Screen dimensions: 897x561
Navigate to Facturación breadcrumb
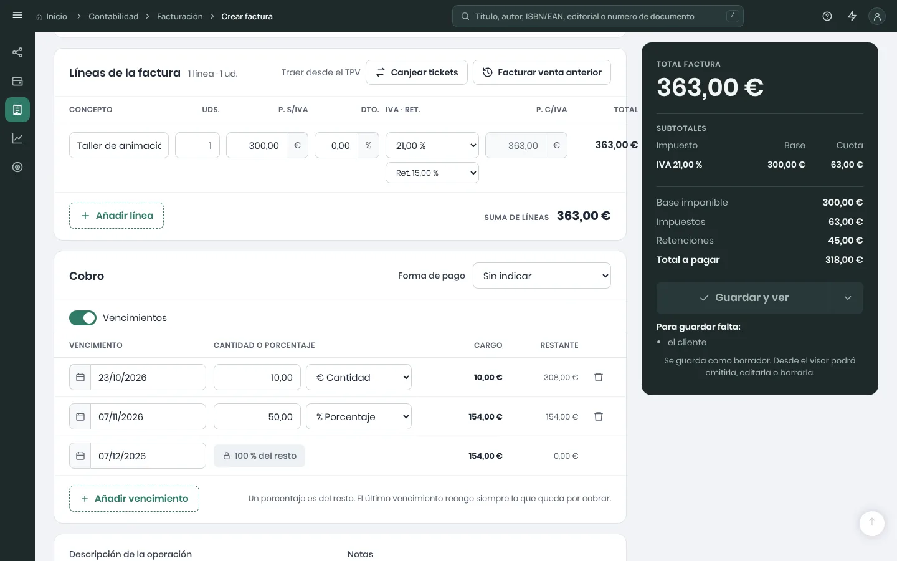pyautogui.click(x=180, y=16)
